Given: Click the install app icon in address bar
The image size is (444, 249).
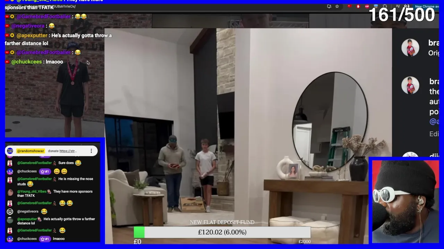Looking at the screenshot, I should pos(329,6).
